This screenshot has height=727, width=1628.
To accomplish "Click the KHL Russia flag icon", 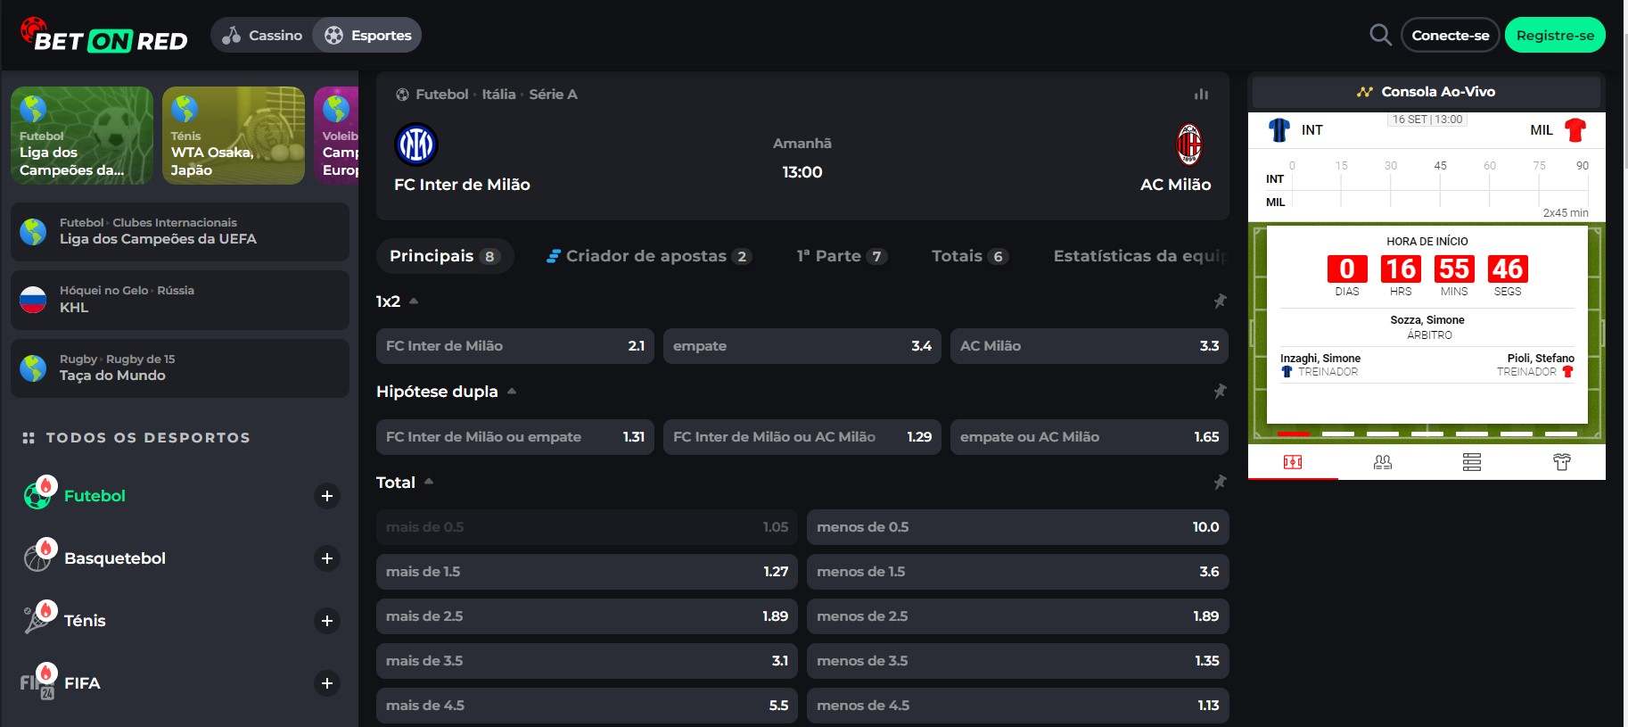I will (x=33, y=300).
